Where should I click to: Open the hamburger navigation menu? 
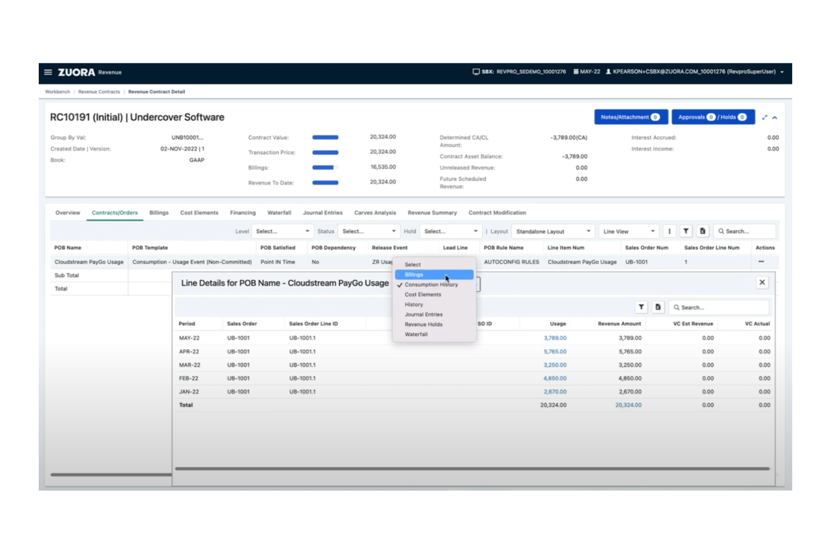click(x=48, y=72)
